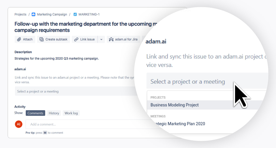Open the Projects breadcrumb link
The image size is (276, 148).
(20, 14)
